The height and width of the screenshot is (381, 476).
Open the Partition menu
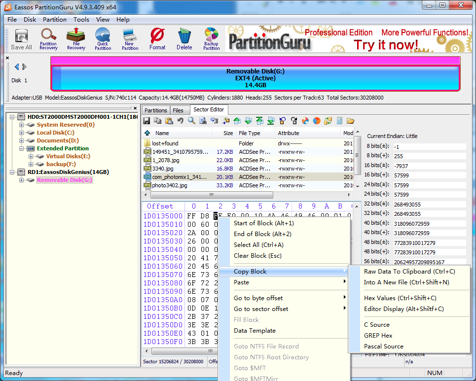[55, 19]
